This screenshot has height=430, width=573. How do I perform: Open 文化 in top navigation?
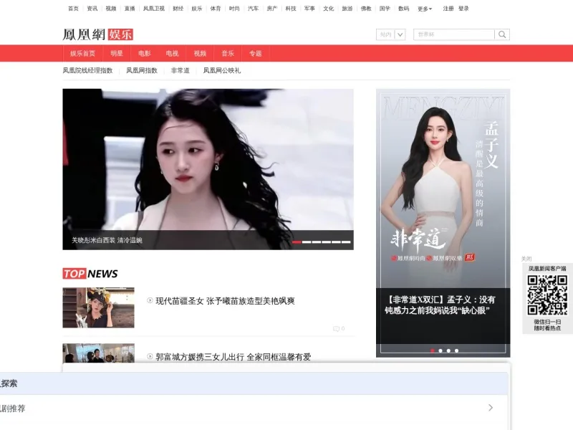(x=329, y=9)
